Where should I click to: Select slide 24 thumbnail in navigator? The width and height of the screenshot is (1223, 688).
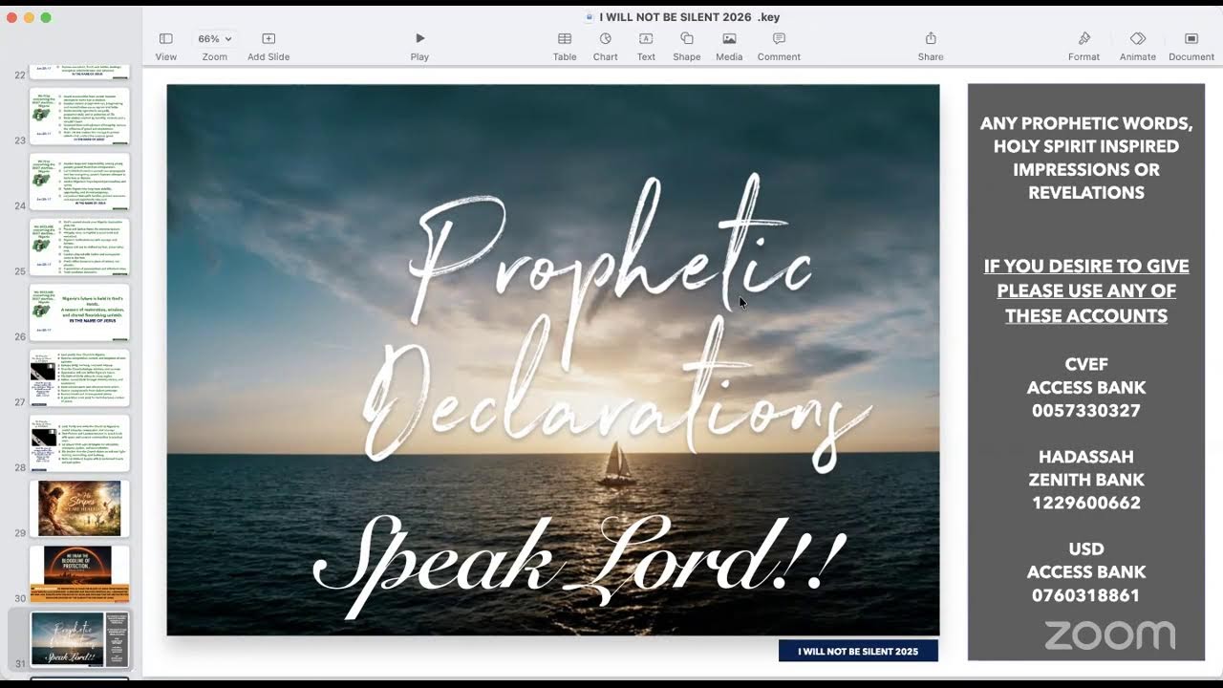point(79,182)
